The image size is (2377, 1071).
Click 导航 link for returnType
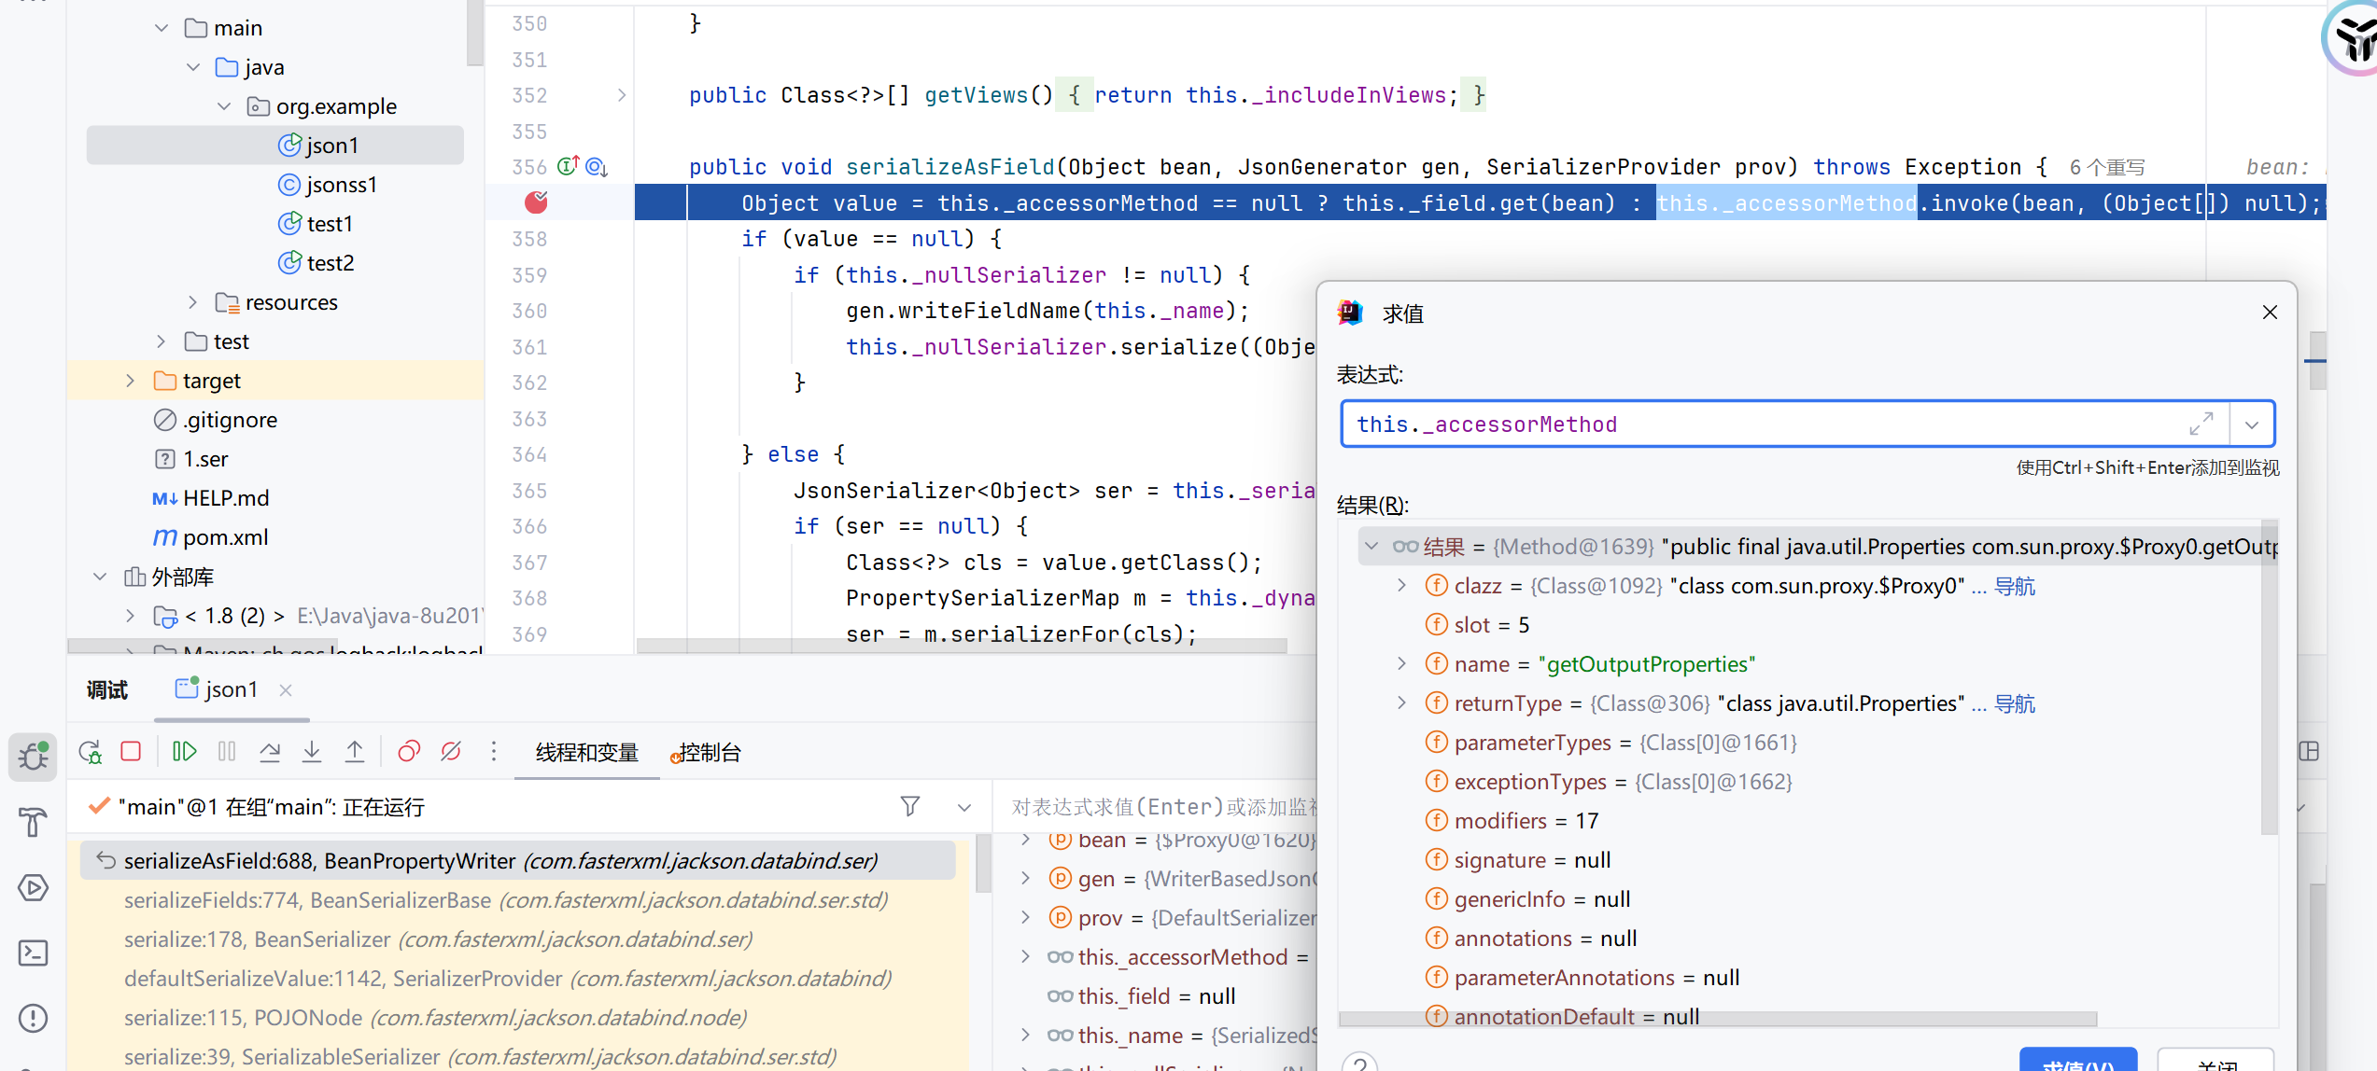(x=2015, y=703)
